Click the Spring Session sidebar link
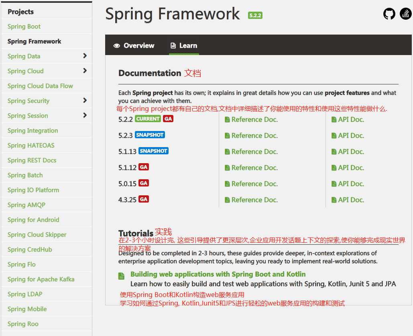 click(28, 116)
